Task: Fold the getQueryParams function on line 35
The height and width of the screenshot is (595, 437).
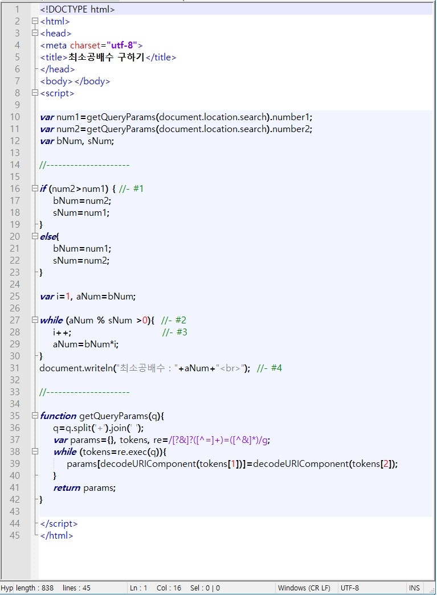Action: pyautogui.click(x=35, y=416)
